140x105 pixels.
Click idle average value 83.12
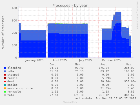tap(105, 71)
